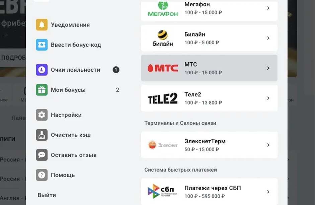Expand ЭлекснетТерм terminal option chevron
The width and height of the screenshot is (315, 205).
point(268,145)
